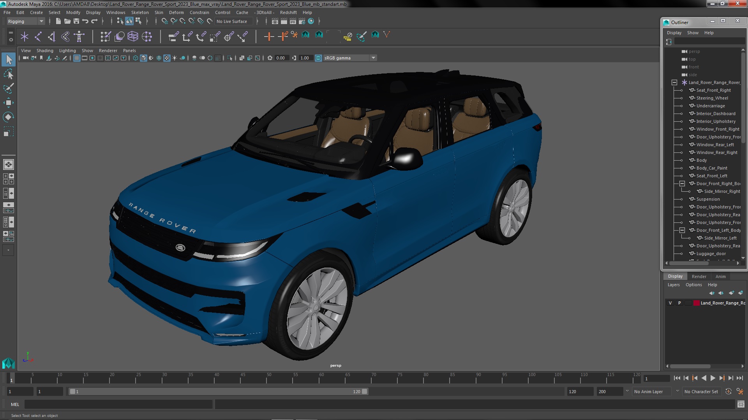Create a new scene with the file icon
The image size is (748, 420).
(58, 21)
